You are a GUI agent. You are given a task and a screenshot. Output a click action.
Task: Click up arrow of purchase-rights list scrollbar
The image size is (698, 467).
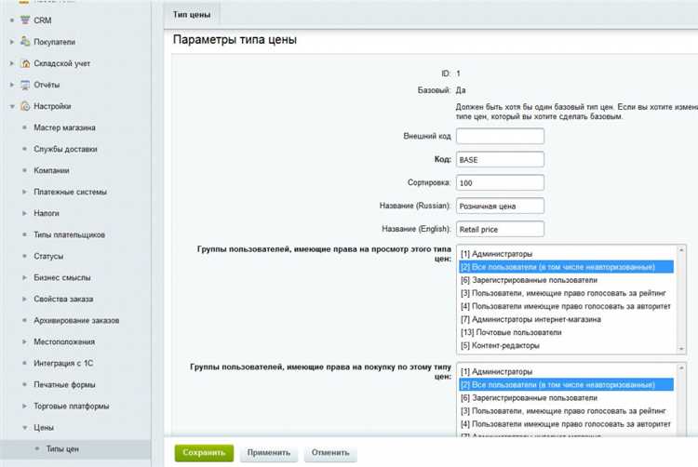click(681, 368)
